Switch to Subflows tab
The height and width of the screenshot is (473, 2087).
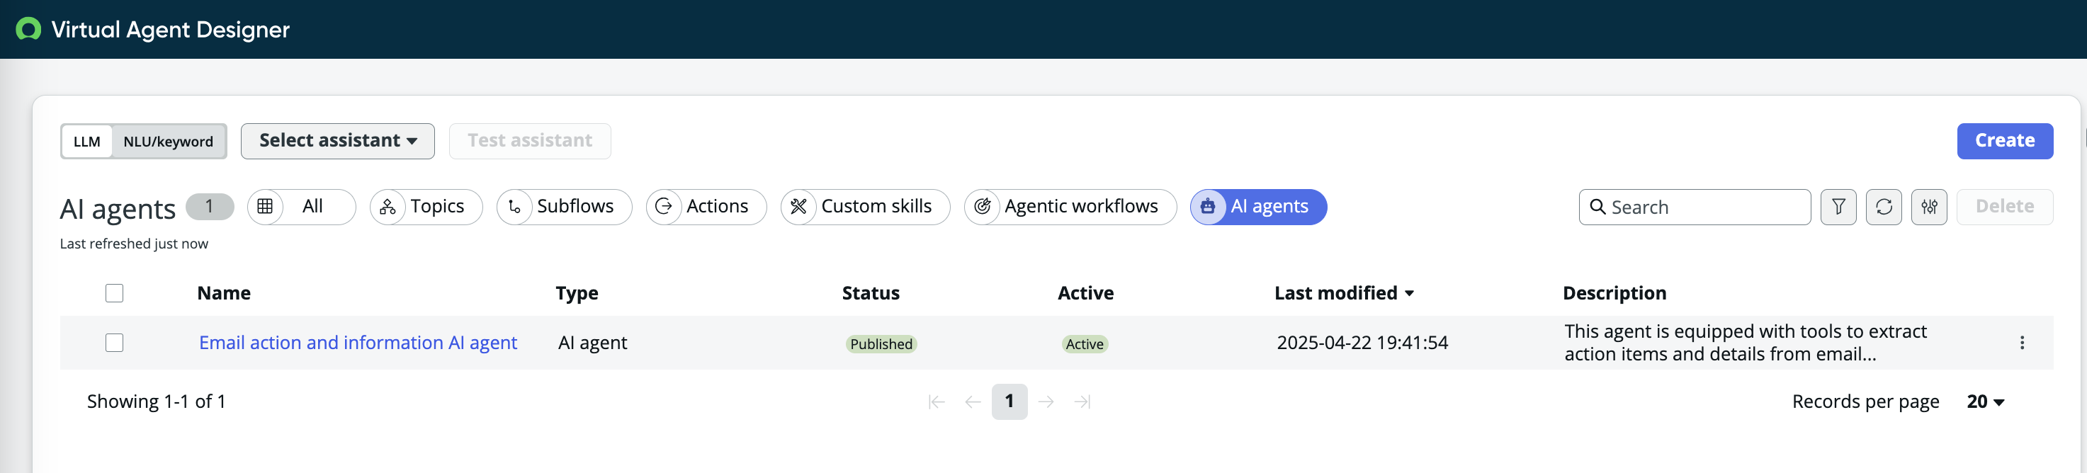click(x=564, y=207)
